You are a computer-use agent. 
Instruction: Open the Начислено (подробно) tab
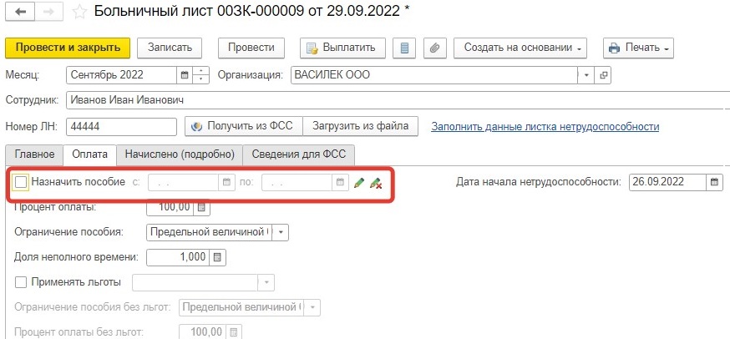(x=180, y=154)
